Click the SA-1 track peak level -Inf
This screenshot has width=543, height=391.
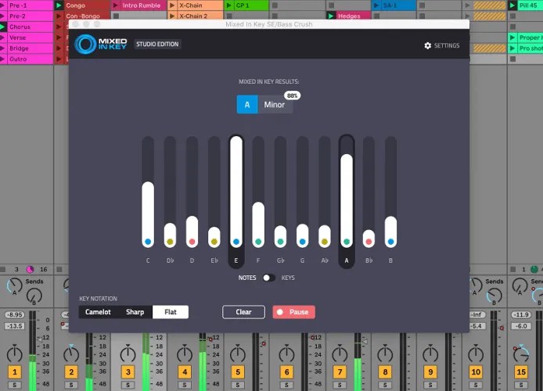(x=476, y=314)
